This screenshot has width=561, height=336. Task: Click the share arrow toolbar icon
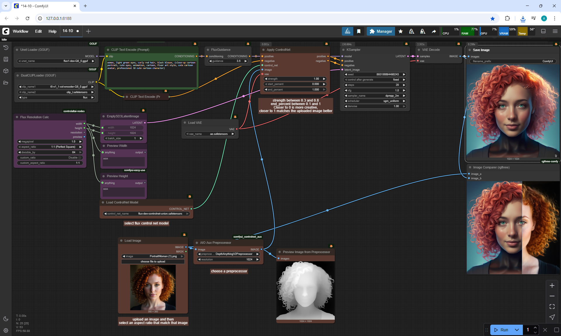tap(434, 31)
